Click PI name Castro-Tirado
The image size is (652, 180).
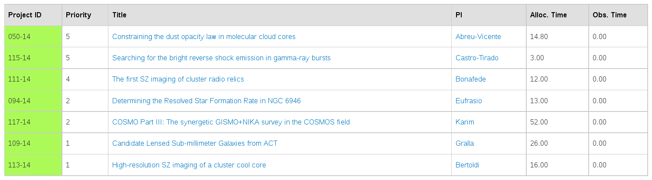(x=477, y=58)
